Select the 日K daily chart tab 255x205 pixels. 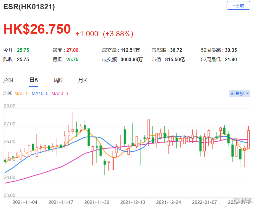[34, 80]
